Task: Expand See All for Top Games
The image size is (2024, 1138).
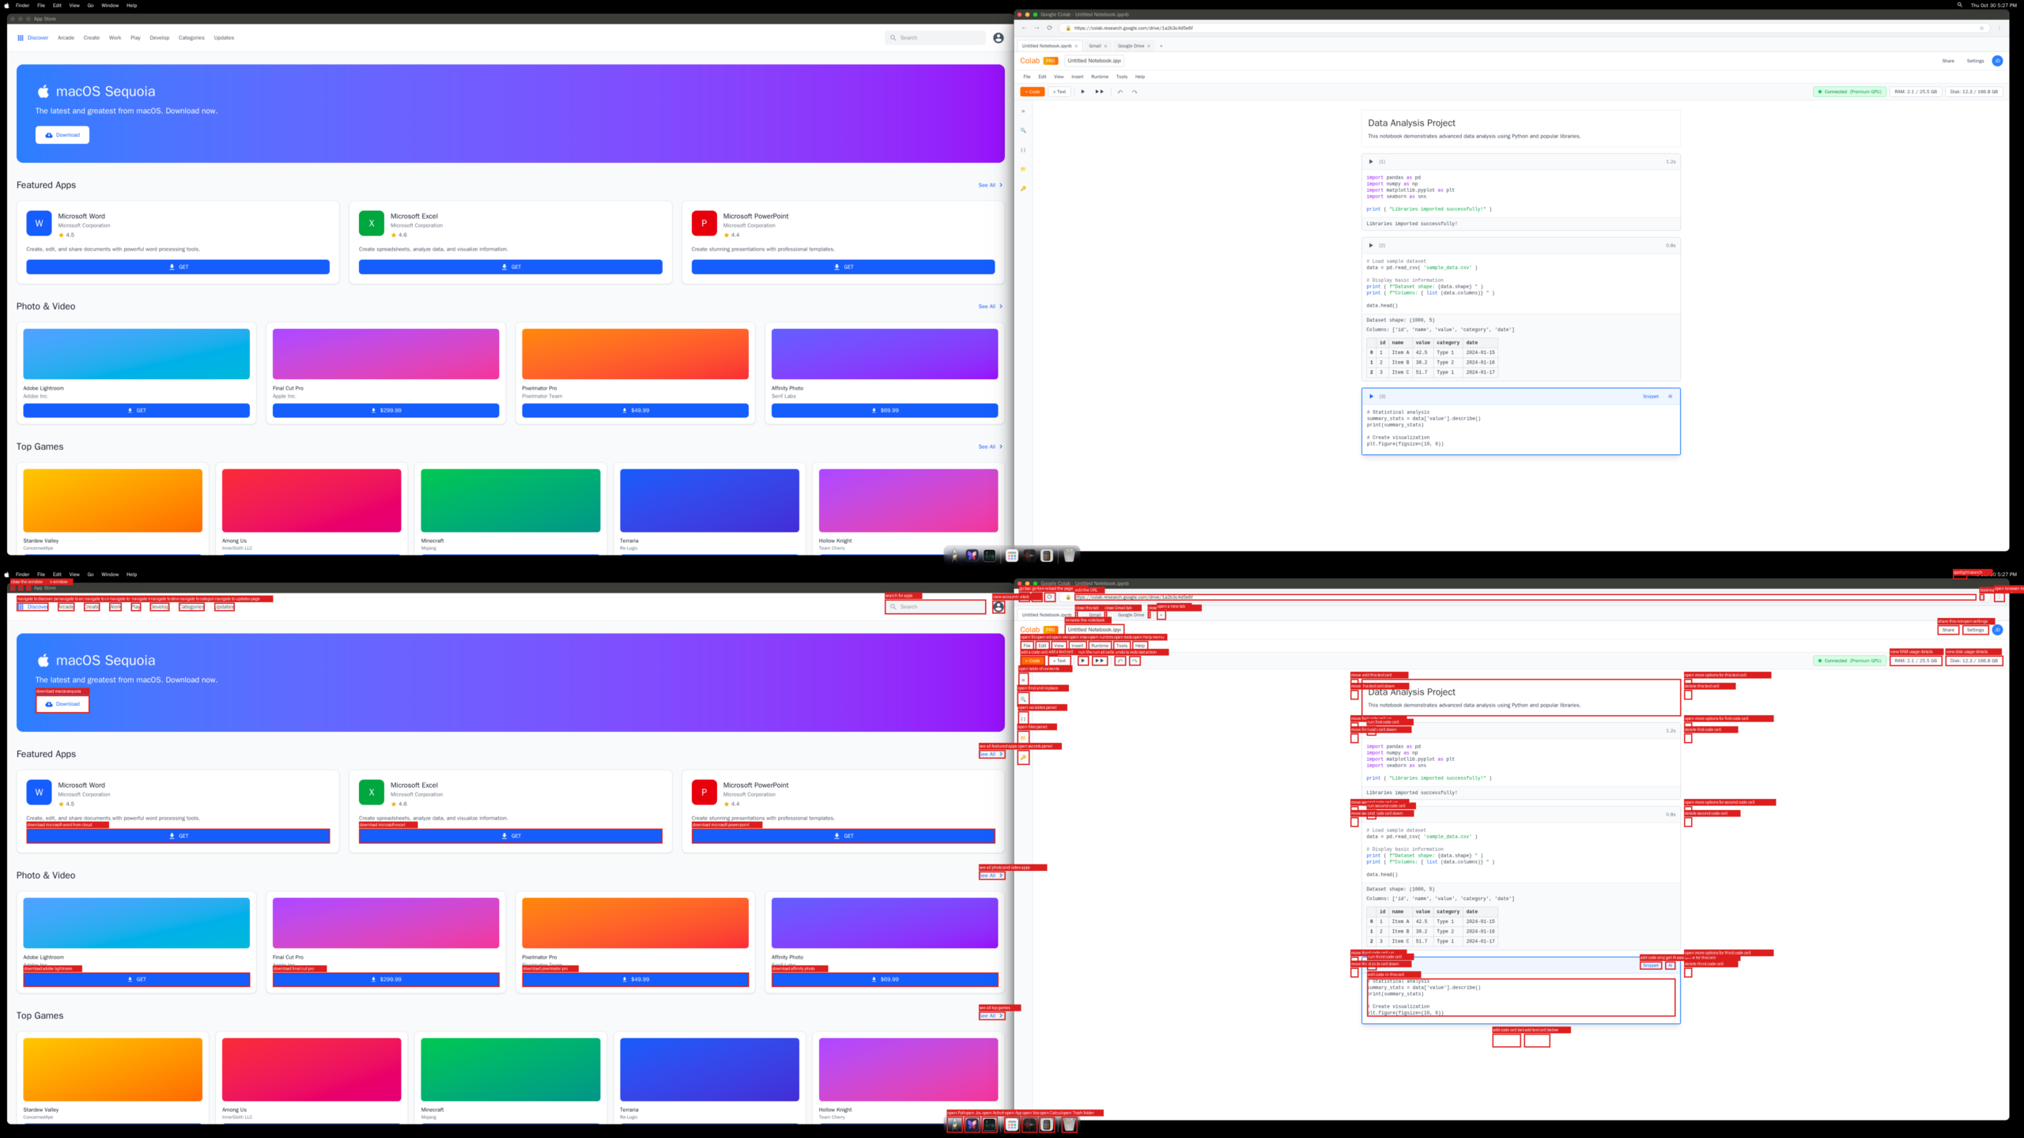Action: tap(990, 447)
